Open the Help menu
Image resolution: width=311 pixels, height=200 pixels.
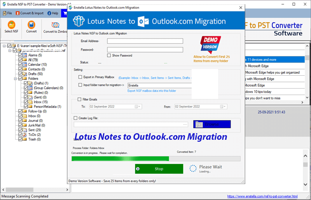coord(53,13)
